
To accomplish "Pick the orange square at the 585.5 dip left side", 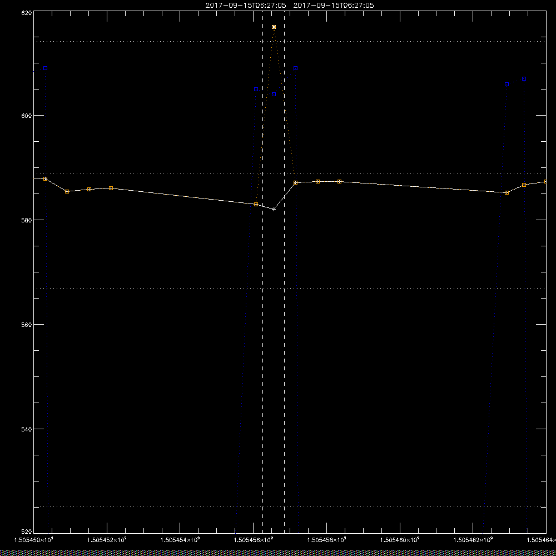I will (67, 191).
